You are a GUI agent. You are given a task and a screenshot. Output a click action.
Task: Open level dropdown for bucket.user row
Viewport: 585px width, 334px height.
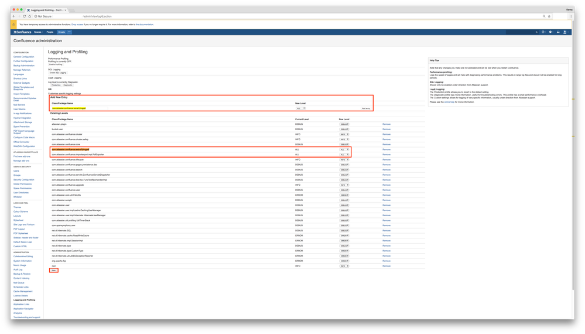point(344,129)
